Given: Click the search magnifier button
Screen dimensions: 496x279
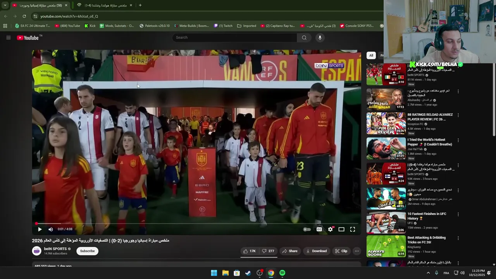Looking at the screenshot, I should (x=304, y=38).
